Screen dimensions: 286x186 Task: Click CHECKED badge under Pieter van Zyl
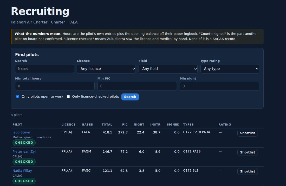tap(24, 162)
